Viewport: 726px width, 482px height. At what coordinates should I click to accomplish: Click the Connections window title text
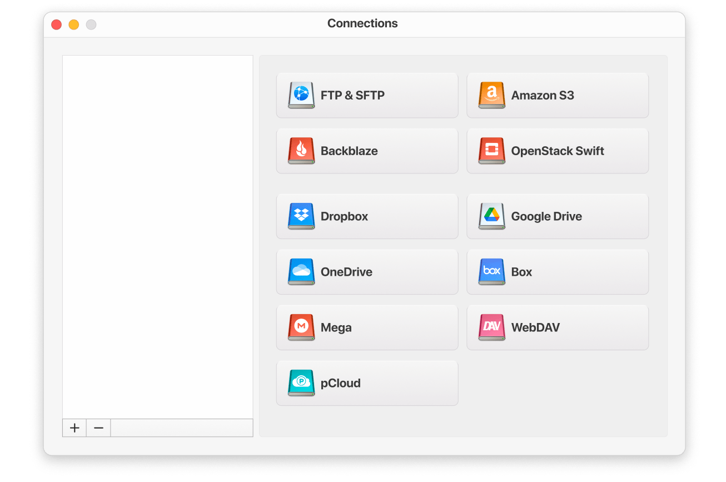pos(362,23)
